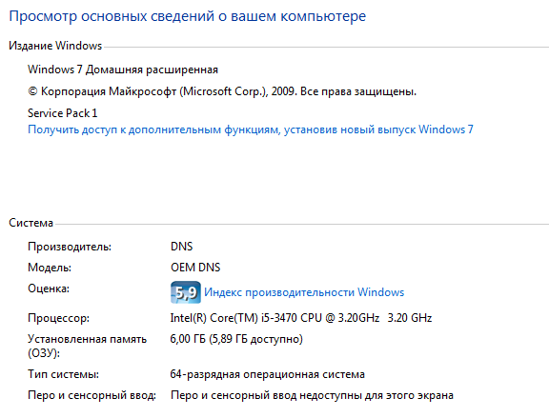Click the Service Pack 1 text
This screenshot has height=418, width=549.
(x=63, y=113)
